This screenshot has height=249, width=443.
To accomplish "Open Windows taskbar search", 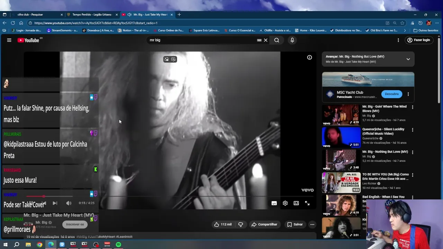I will pos(17,245).
